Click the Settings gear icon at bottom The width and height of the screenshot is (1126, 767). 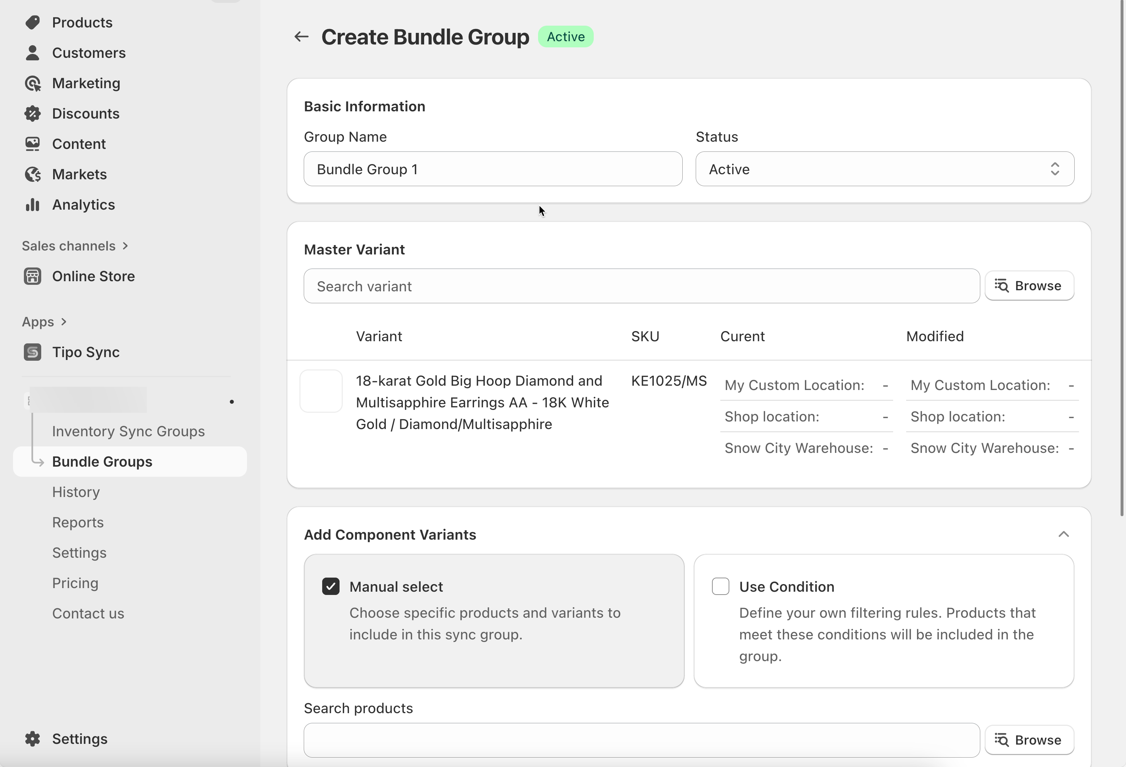pos(33,738)
